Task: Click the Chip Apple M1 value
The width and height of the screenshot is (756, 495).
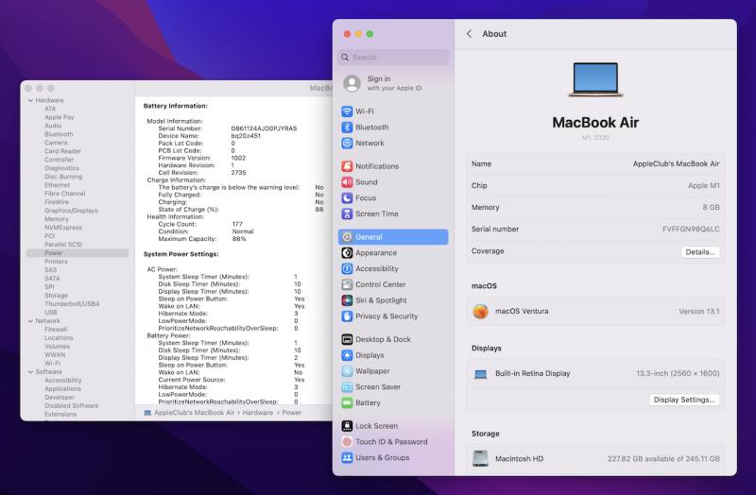Action: pyautogui.click(x=704, y=186)
